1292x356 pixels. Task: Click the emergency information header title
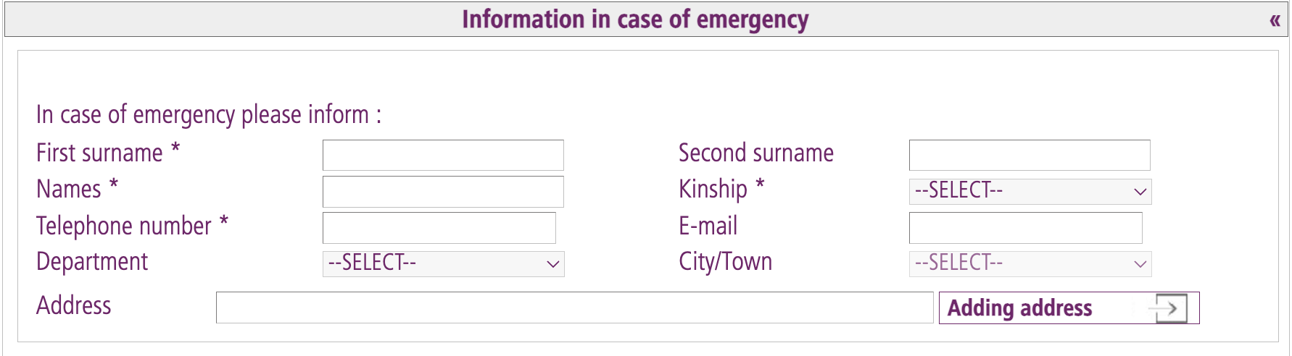635,20
